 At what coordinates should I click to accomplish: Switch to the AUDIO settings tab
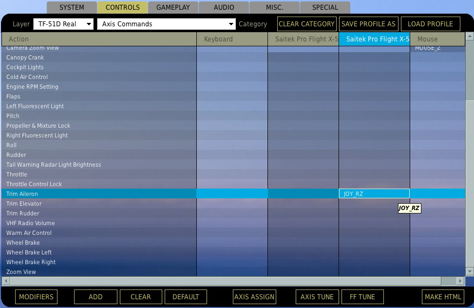pyautogui.click(x=224, y=7)
